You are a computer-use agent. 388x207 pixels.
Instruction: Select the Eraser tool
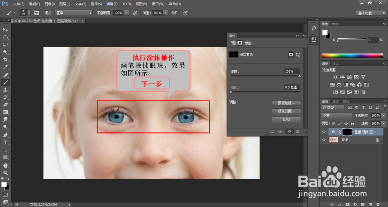tap(5, 105)
